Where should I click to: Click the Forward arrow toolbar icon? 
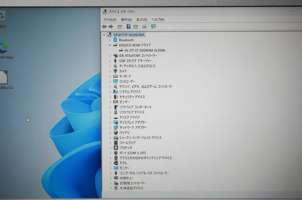pos(110,27)
